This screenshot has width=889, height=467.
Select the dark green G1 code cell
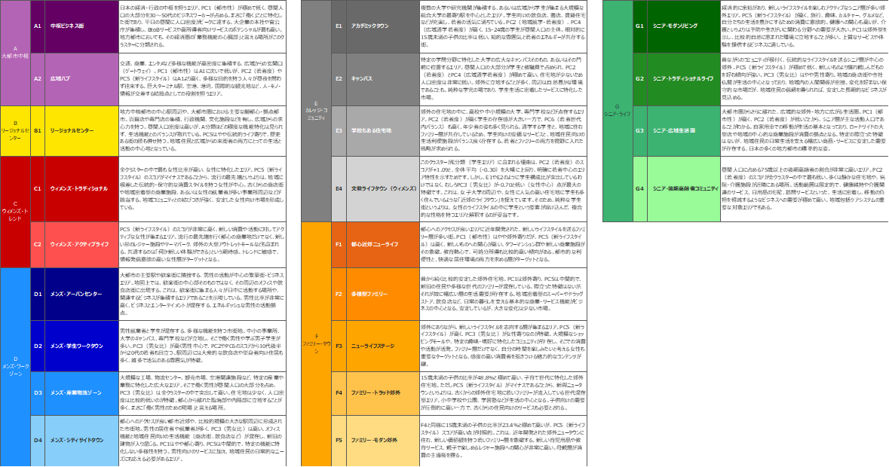click(x=639, y=26)
